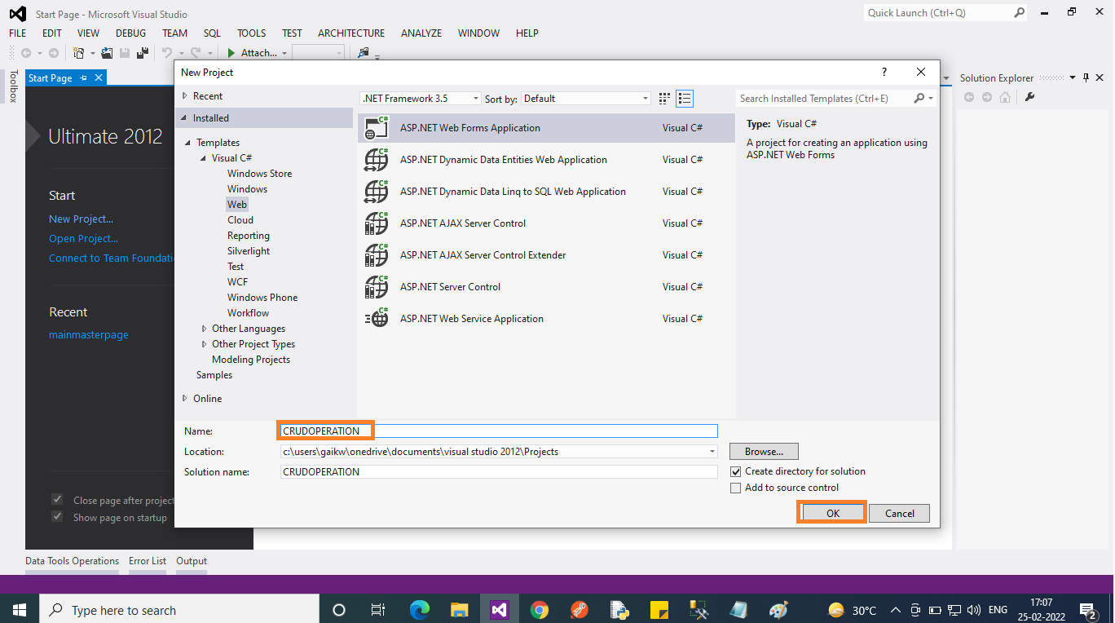Viewport: 1115px width, 623px height.
Task: Open the DEBUG menu
Action: pos(130,33)
